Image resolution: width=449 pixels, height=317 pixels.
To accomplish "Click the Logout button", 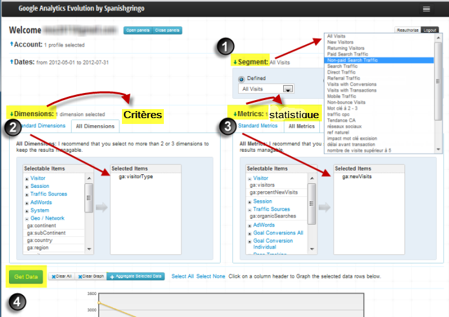I will click(430, 30).
